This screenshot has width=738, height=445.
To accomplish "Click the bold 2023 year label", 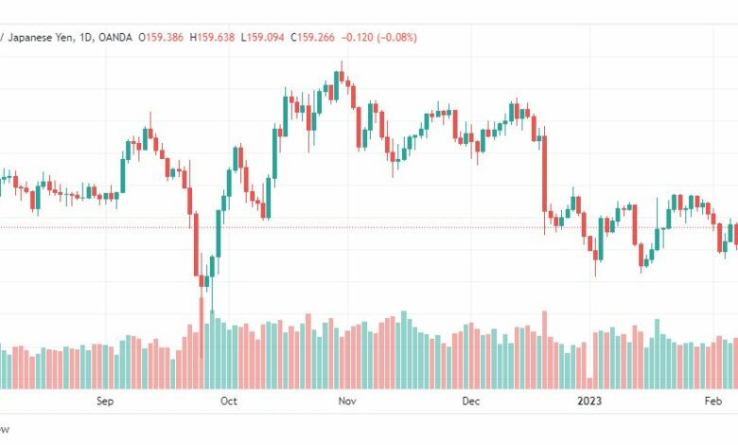I will [589, 401].
